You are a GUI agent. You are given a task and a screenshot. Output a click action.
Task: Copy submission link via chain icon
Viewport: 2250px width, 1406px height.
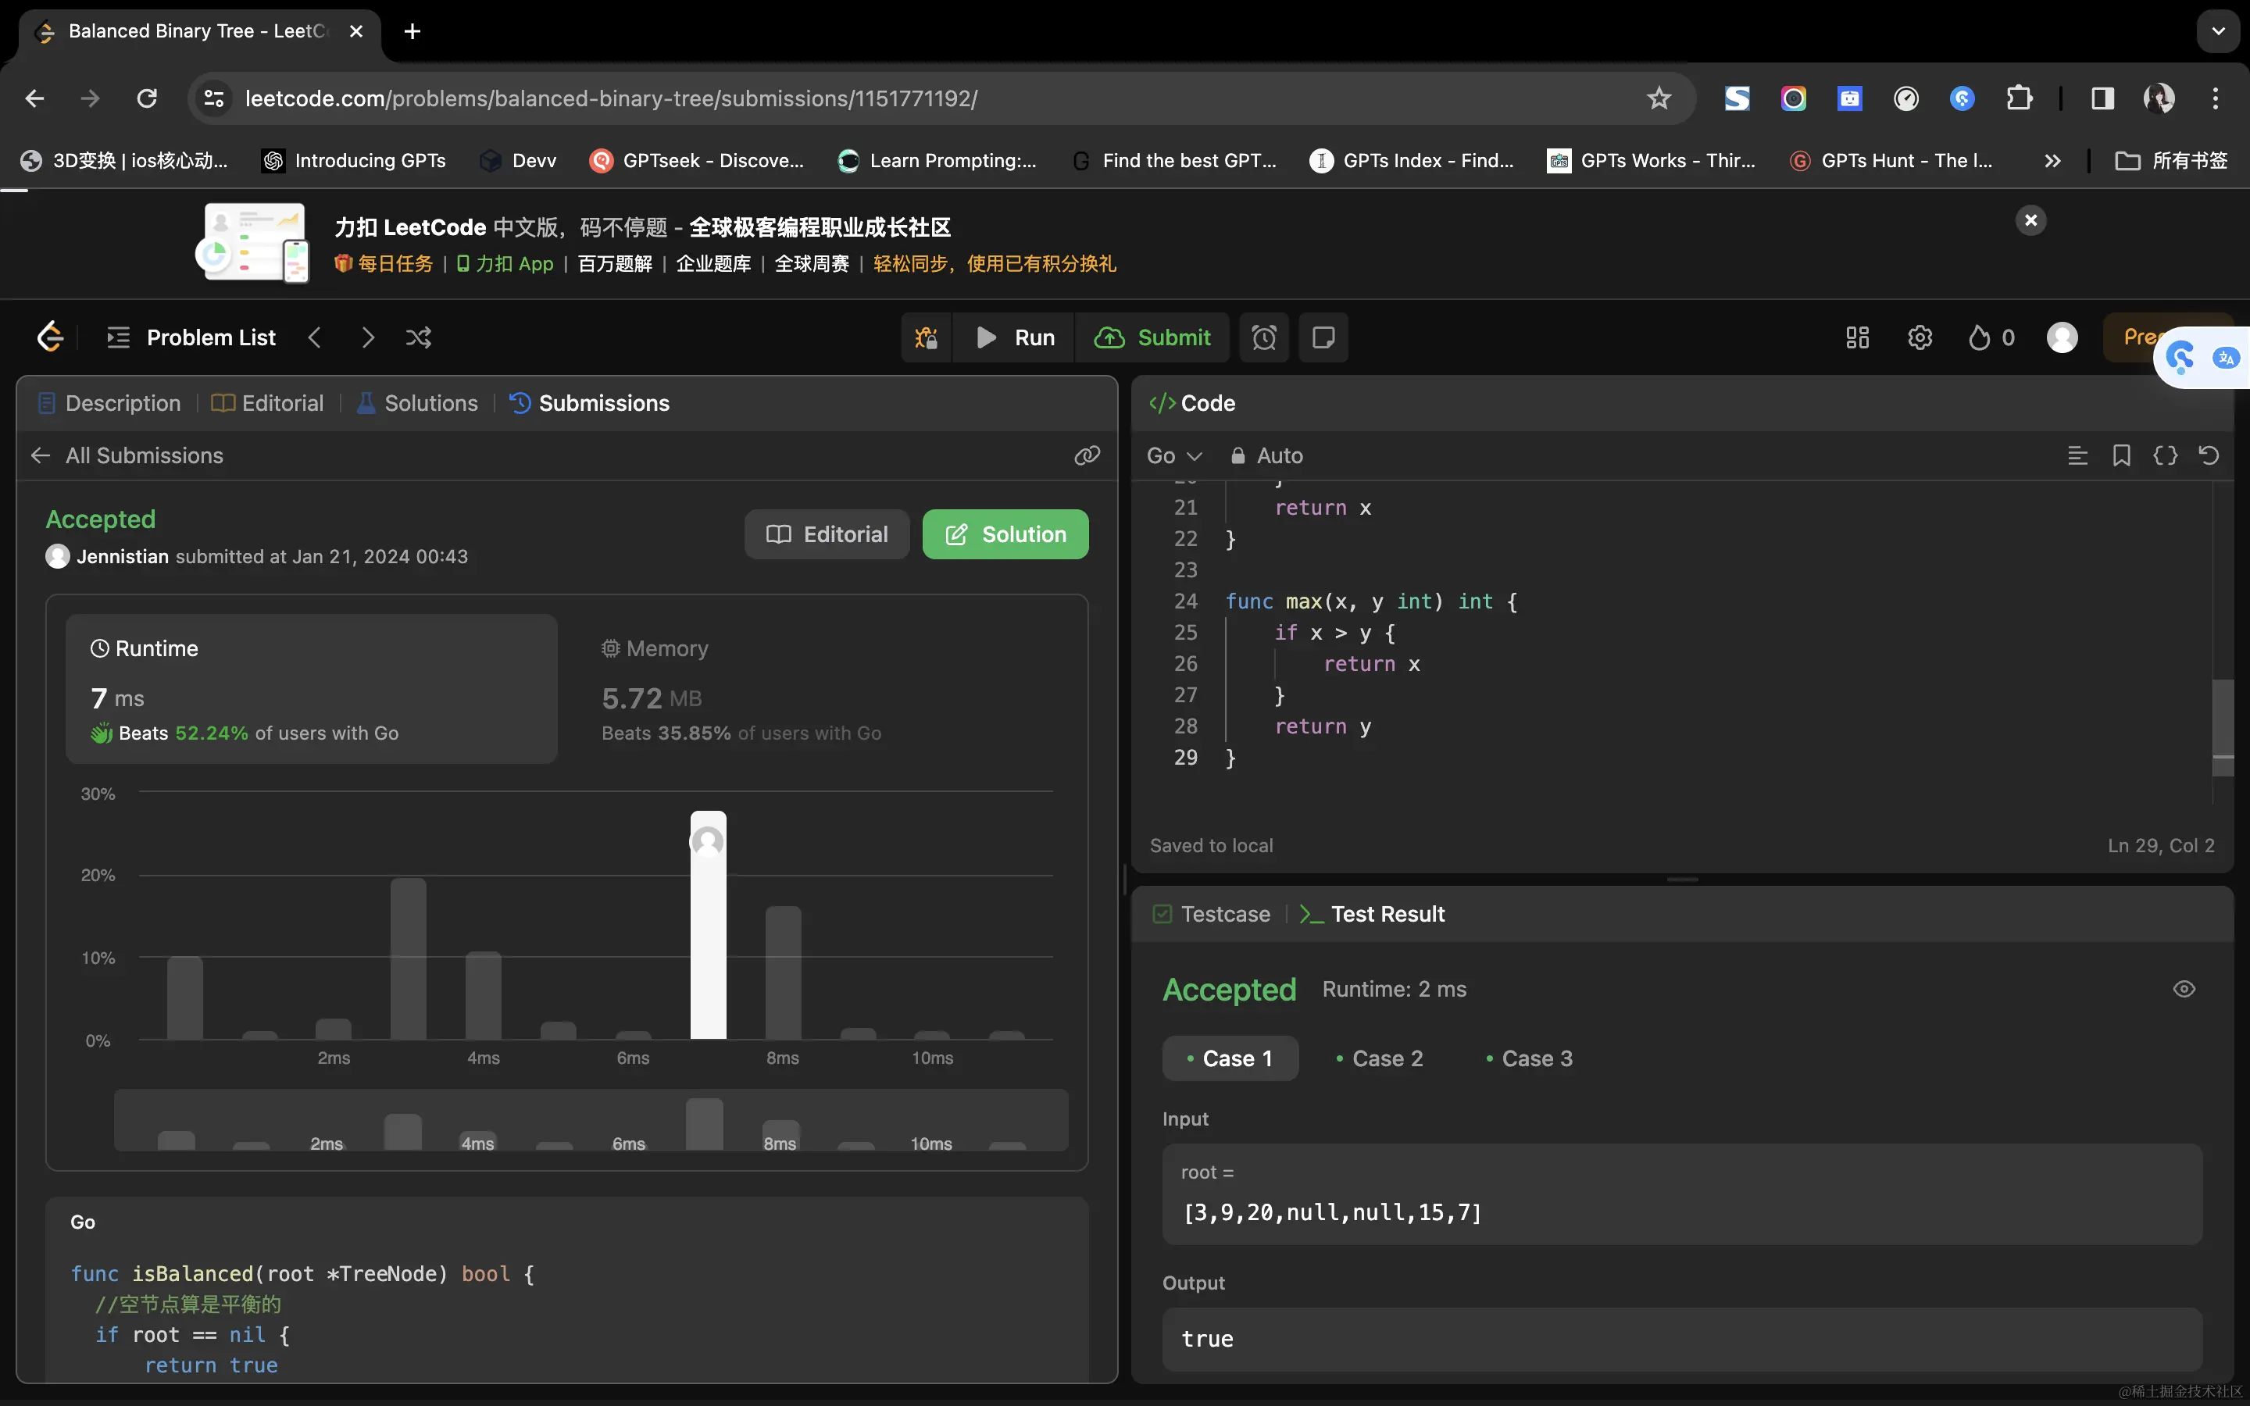click(1087, 455)
